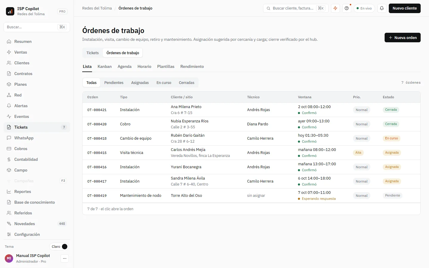The image size is (429, 268).
Task: Click the Nueva orden button
Action: 402,38
